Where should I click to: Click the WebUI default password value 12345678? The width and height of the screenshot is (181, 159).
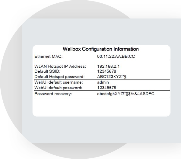click(106, 88)
